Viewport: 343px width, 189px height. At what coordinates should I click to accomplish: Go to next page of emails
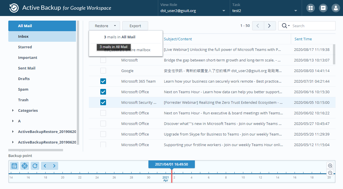coord(269,25)
